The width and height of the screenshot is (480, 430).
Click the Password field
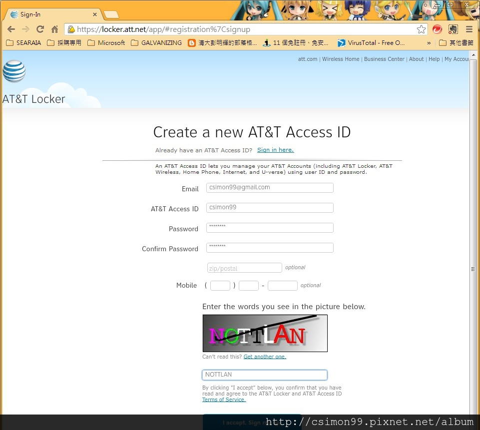click(x=270, y=228)
